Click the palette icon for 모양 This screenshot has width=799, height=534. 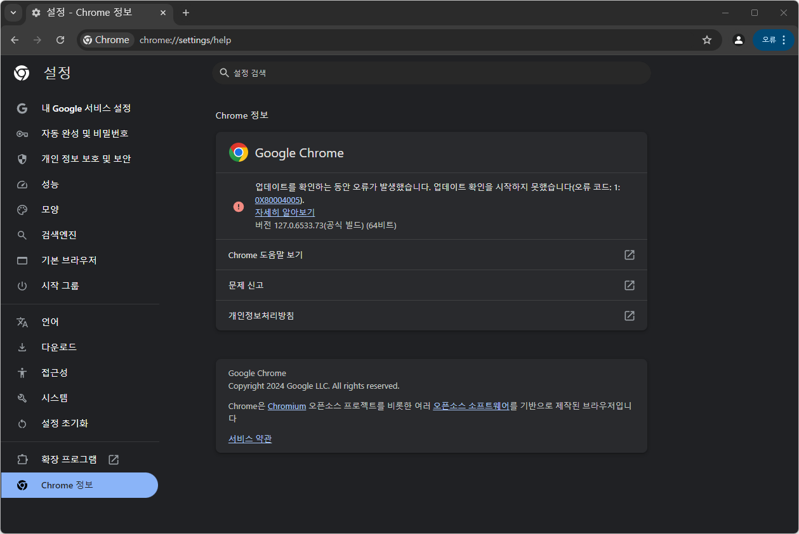point(22,210)
